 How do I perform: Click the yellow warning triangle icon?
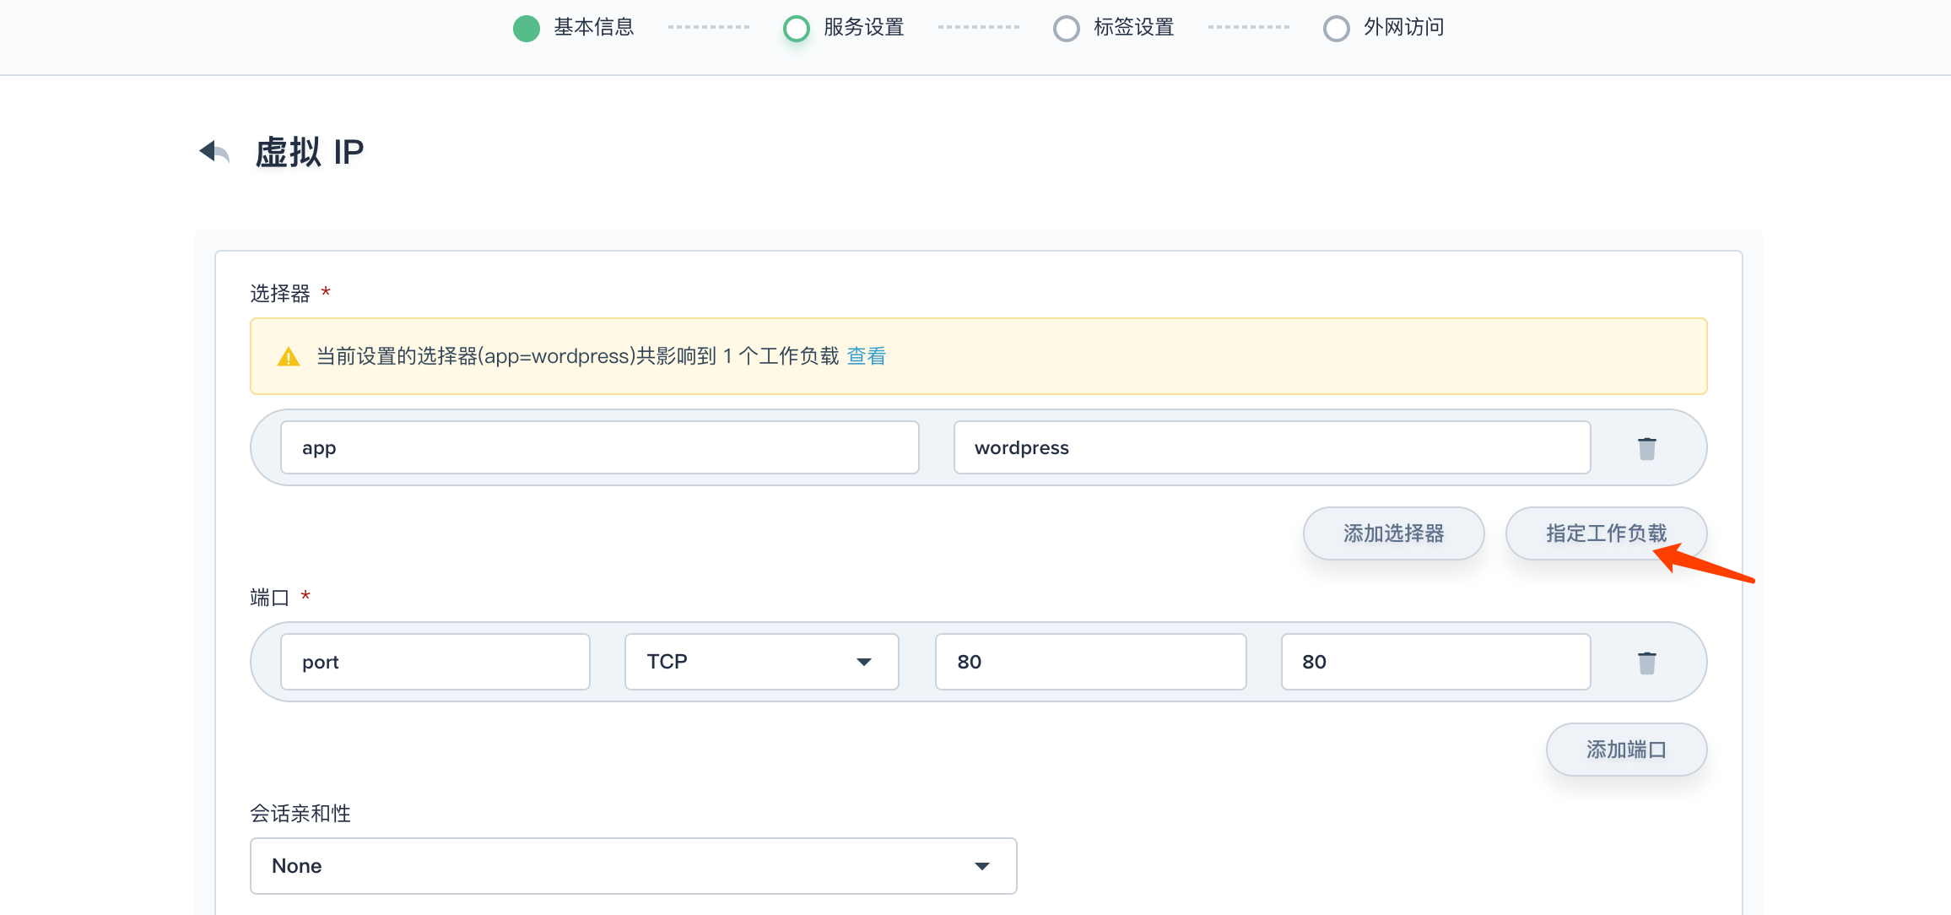pyautogui.click(x=289, y=357)
